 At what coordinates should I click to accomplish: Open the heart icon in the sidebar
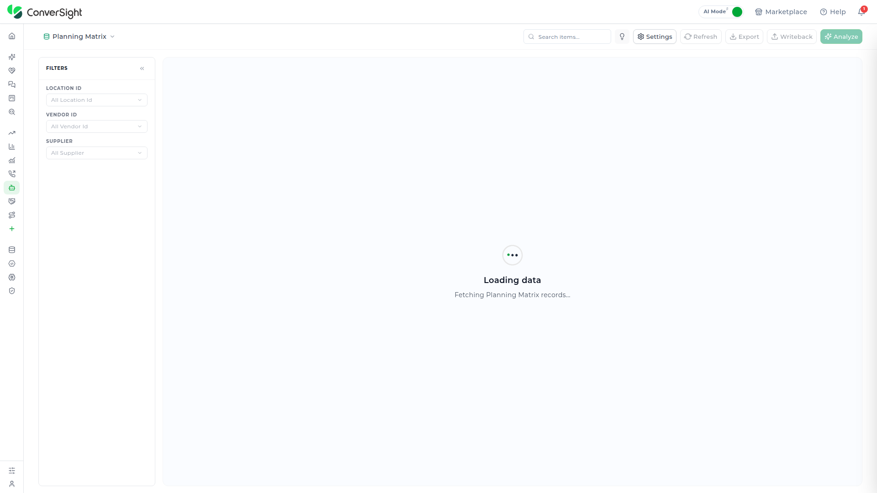(12, 71)
